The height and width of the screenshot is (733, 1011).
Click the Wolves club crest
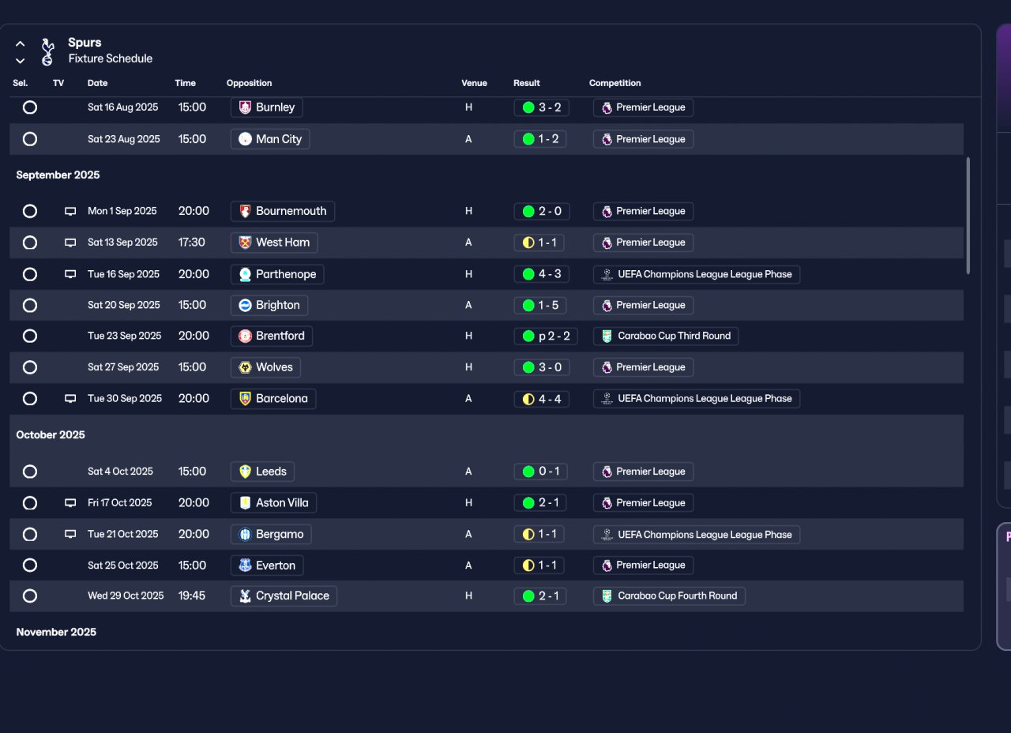point(245,367)
